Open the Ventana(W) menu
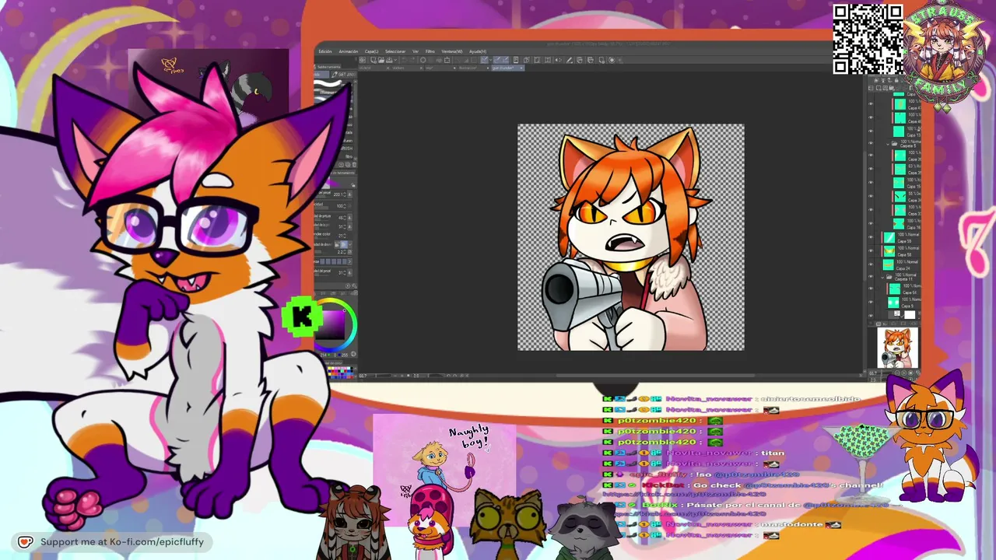 pyautogui.click(x=452, y=51)
